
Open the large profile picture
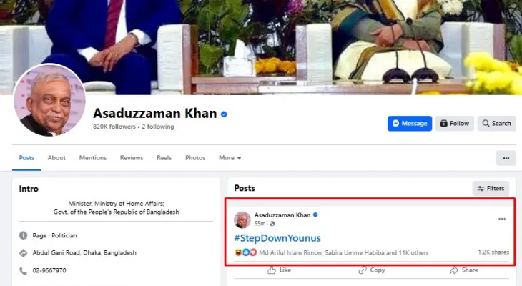point(49,100)
